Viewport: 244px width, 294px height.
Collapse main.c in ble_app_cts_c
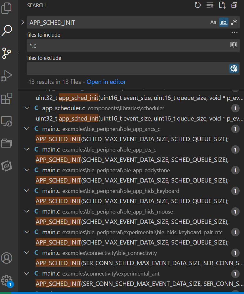[27, 149]
